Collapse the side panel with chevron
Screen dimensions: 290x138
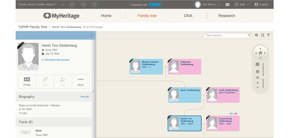click(x=92, y=35)
